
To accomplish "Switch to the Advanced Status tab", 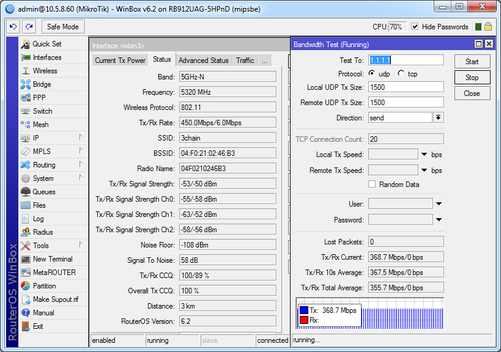I will coord(204,61).
